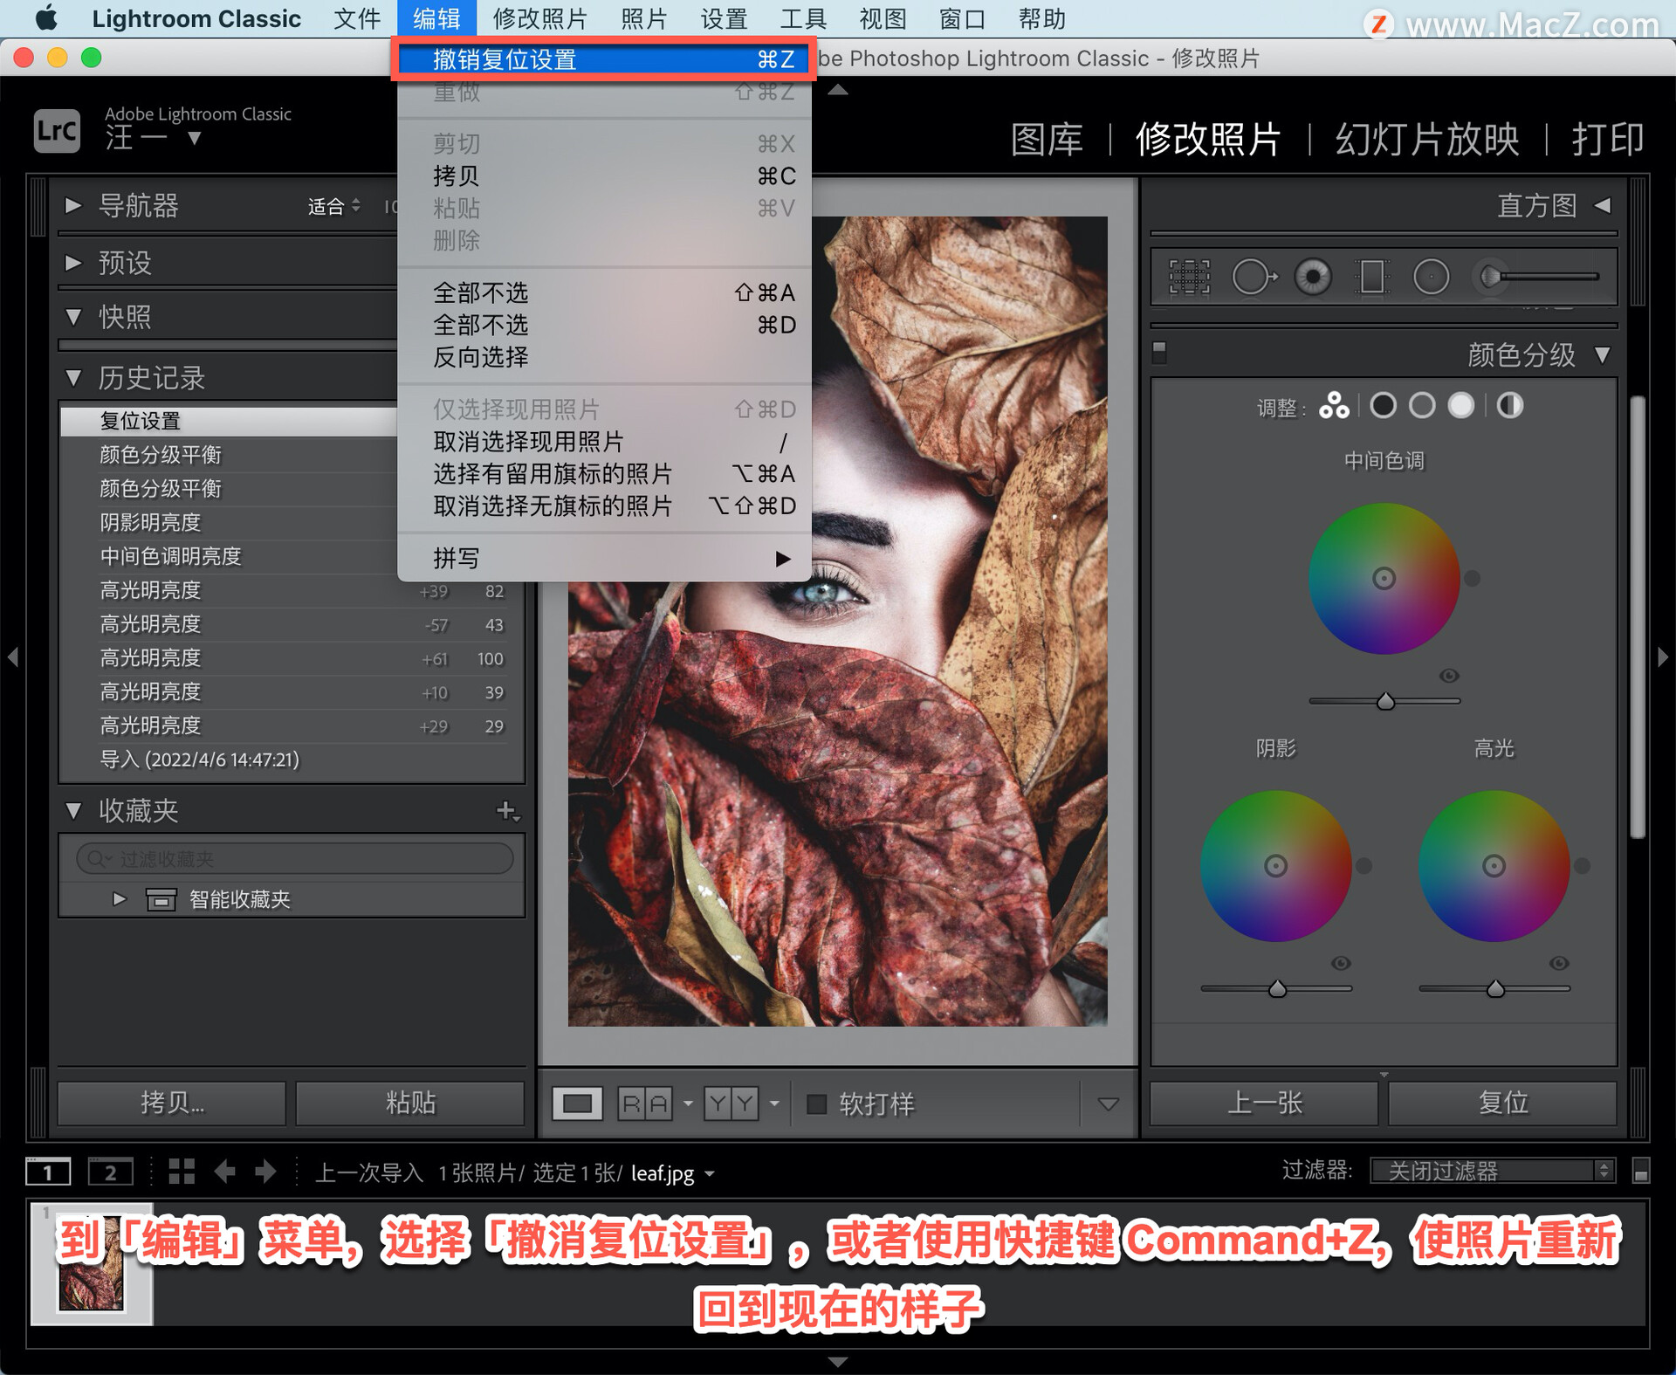Viewport: 1676px width, 1375px height.
Task: Click the Copy settings button
Action: [x=172, y=1103]
